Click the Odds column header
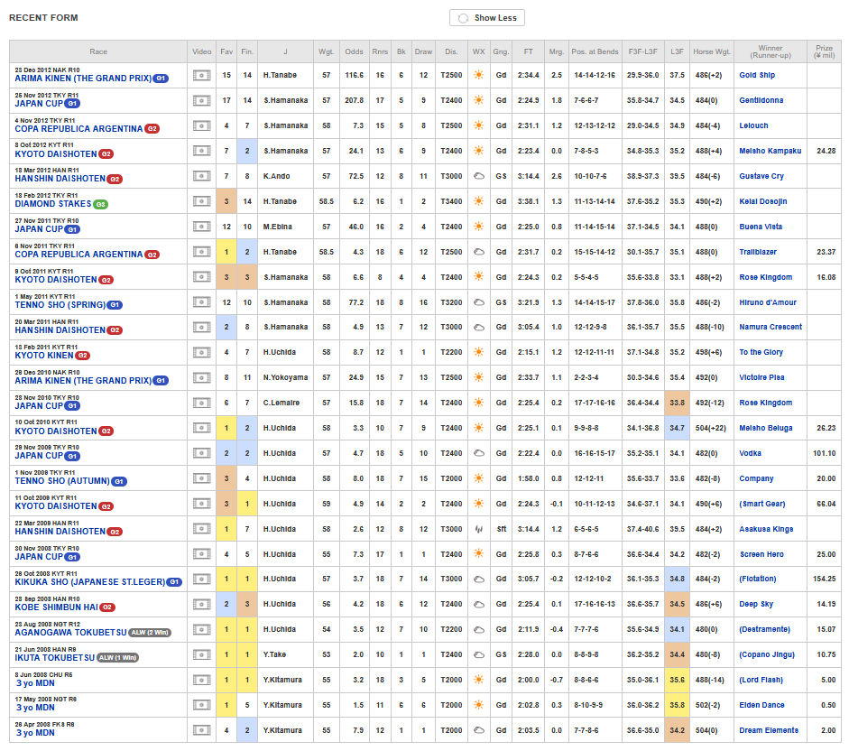The image size is (849, 751). [x=354, y=51]
